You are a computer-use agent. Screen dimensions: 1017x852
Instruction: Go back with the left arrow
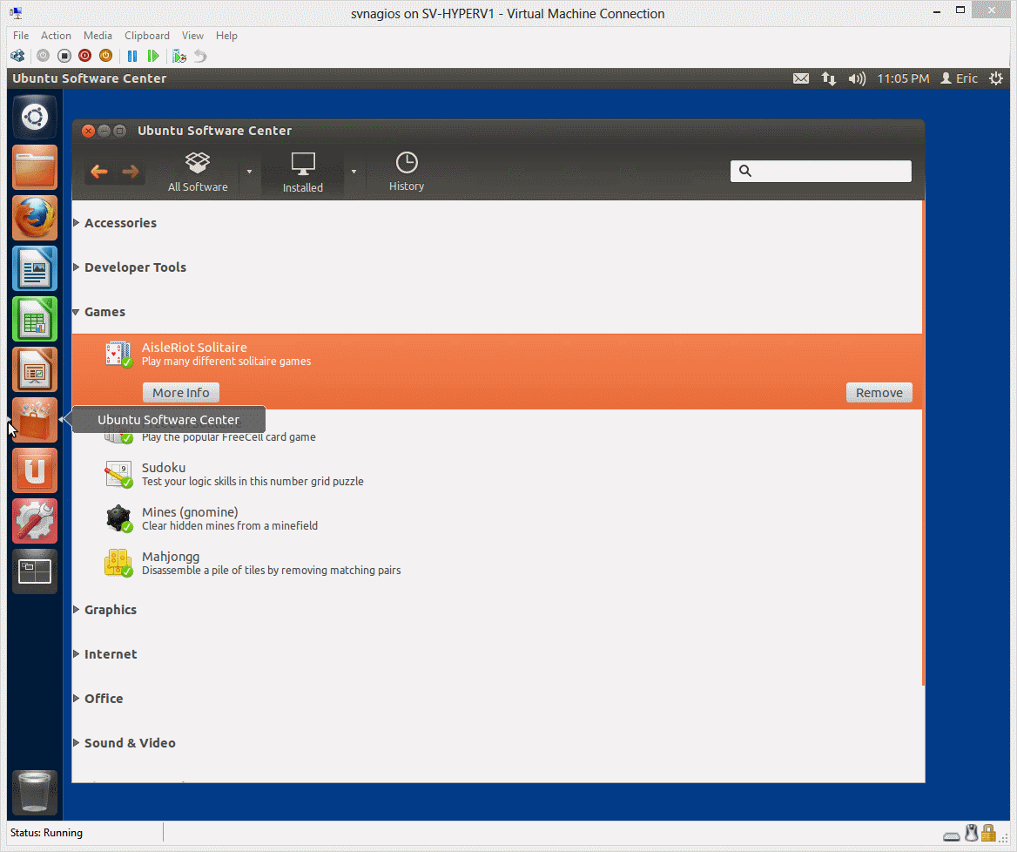pyautogui.click(x=99, y=172)
